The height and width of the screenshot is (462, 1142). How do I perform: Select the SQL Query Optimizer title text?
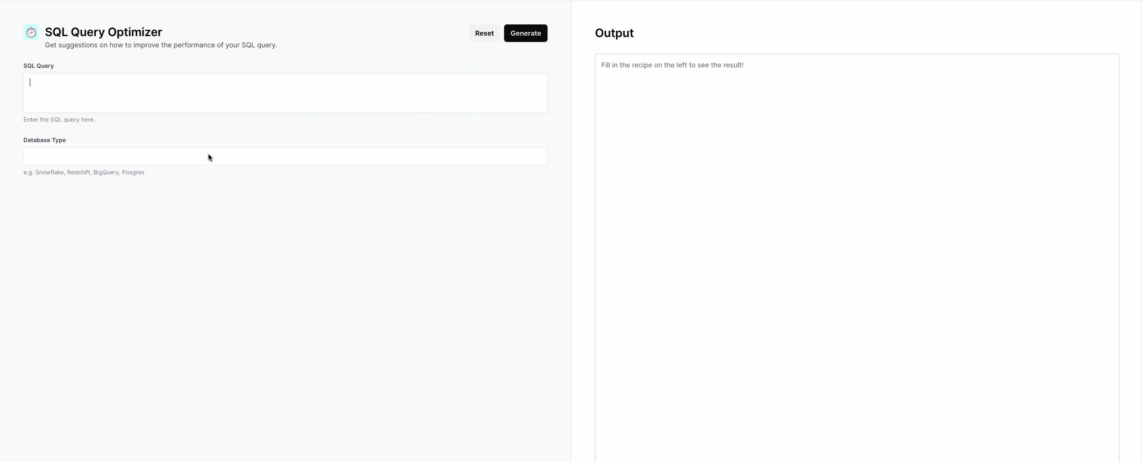[x=103, y=31]
